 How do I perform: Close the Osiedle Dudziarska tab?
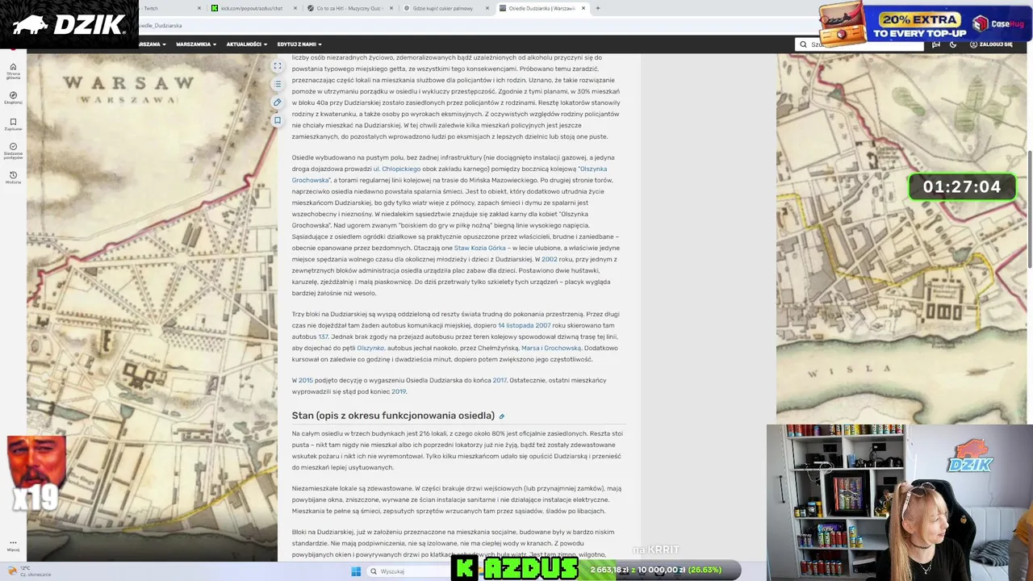pos(583,8)
